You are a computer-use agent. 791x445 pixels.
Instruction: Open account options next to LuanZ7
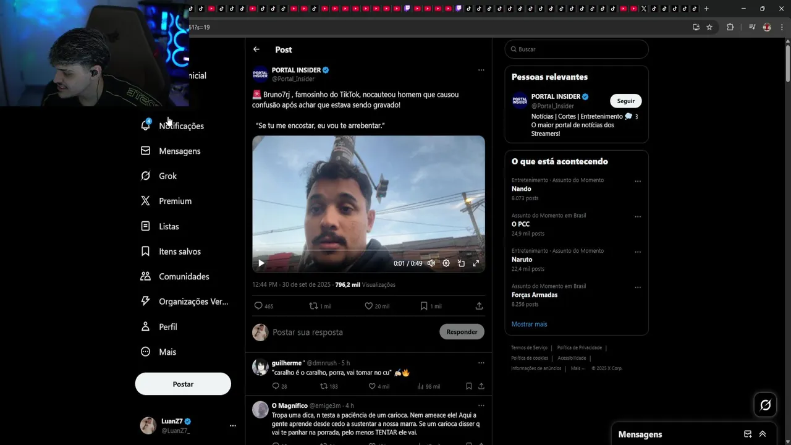(x=233, y=426)
